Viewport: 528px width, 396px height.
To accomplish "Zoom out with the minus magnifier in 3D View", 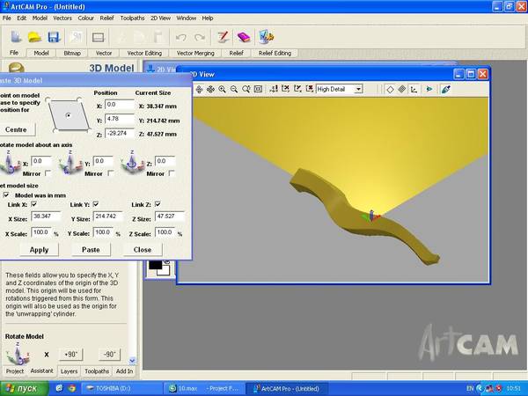I will tap(234, 89).
